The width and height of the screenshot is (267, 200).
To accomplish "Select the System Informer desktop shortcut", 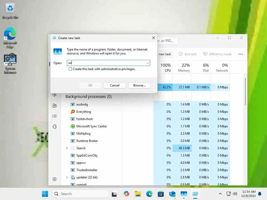I will [x=10, y=63].
